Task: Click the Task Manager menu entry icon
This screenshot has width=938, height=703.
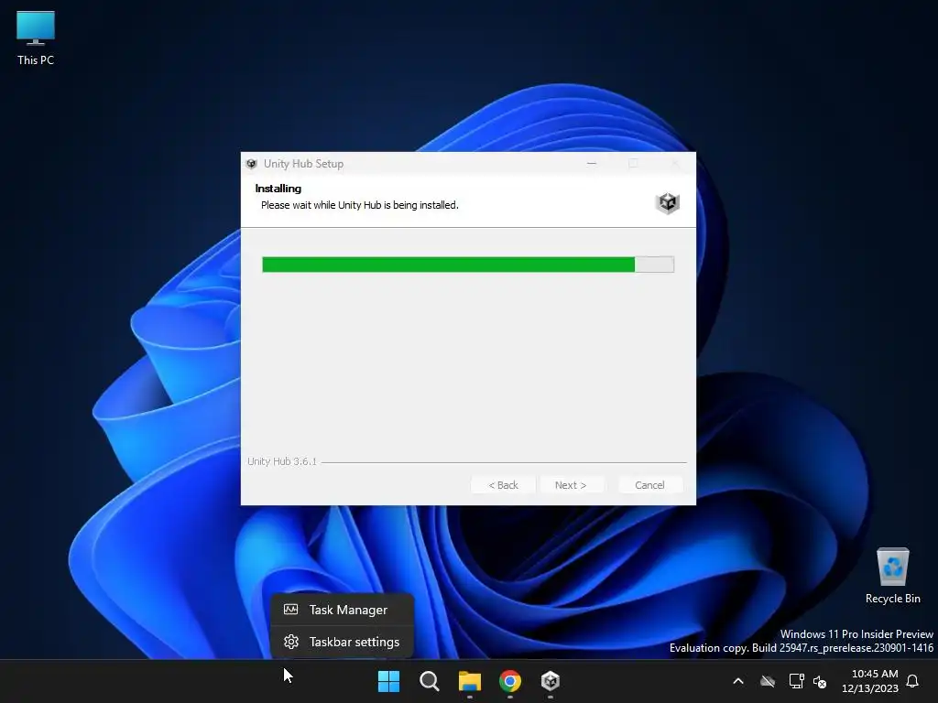Action: [290, 610]
